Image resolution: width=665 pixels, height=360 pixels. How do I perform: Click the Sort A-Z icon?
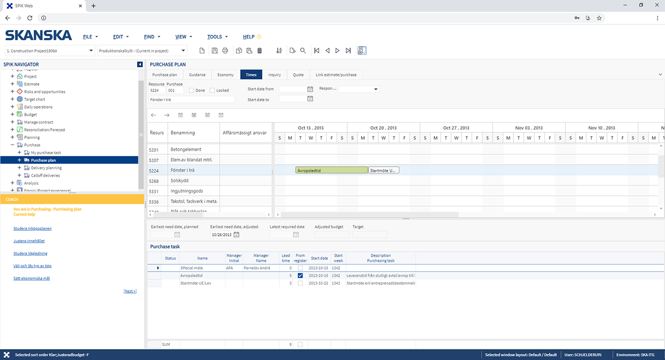coord(279,50)
